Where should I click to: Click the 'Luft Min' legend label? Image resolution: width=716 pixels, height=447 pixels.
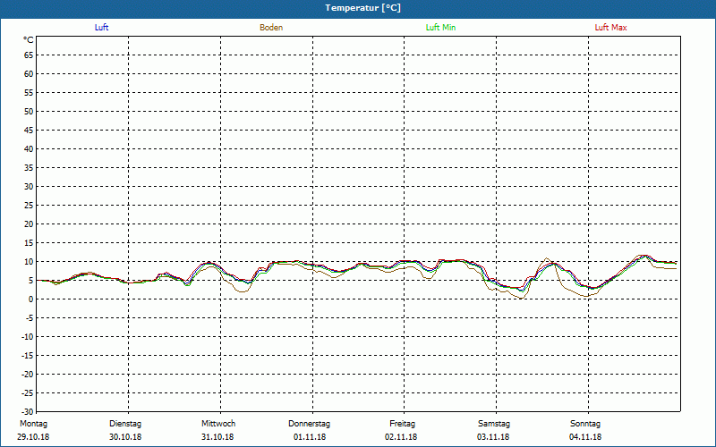440,28
